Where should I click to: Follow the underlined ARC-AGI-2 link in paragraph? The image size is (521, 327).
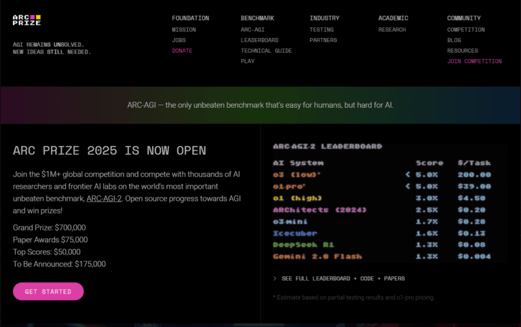[104, 199]
